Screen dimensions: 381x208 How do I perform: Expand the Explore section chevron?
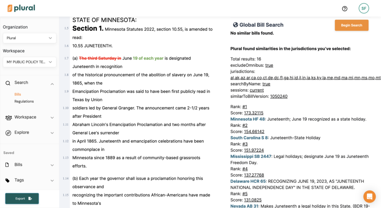pos(52,133)
